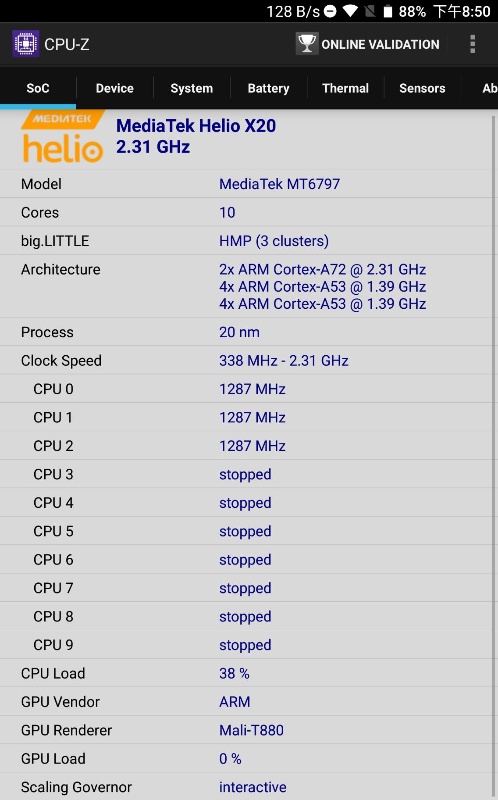Tap the trophy validation icon

pos(306,44)
